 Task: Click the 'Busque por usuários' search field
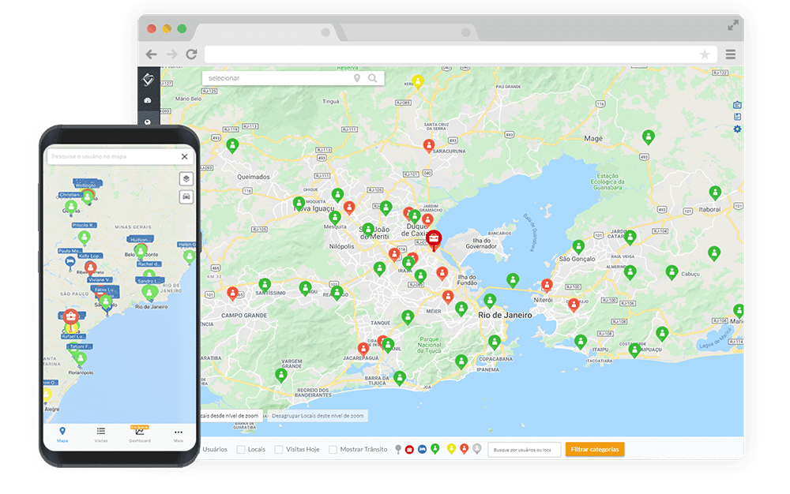pos(524,450)
